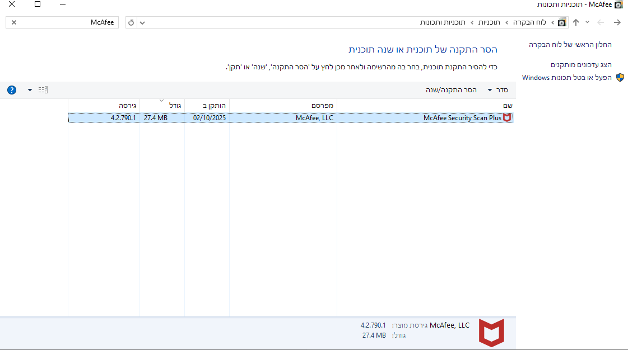This screenshot has width=628, height=350.
Task: Expand the view options dropdown arrow
Action: pos(30,90)
